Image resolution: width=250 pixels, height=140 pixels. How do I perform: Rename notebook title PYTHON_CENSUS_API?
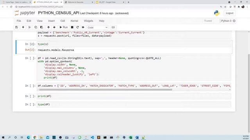click(59, 13)
